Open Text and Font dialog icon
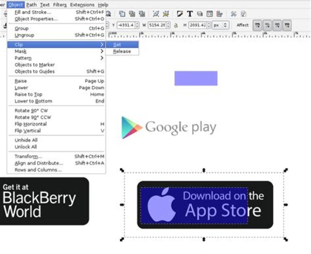 [190, 14]
